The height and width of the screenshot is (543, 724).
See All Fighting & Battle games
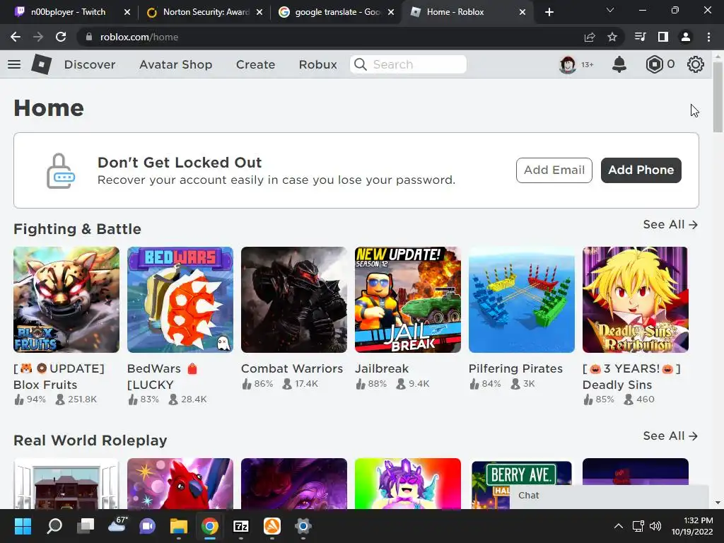(670, 224)
